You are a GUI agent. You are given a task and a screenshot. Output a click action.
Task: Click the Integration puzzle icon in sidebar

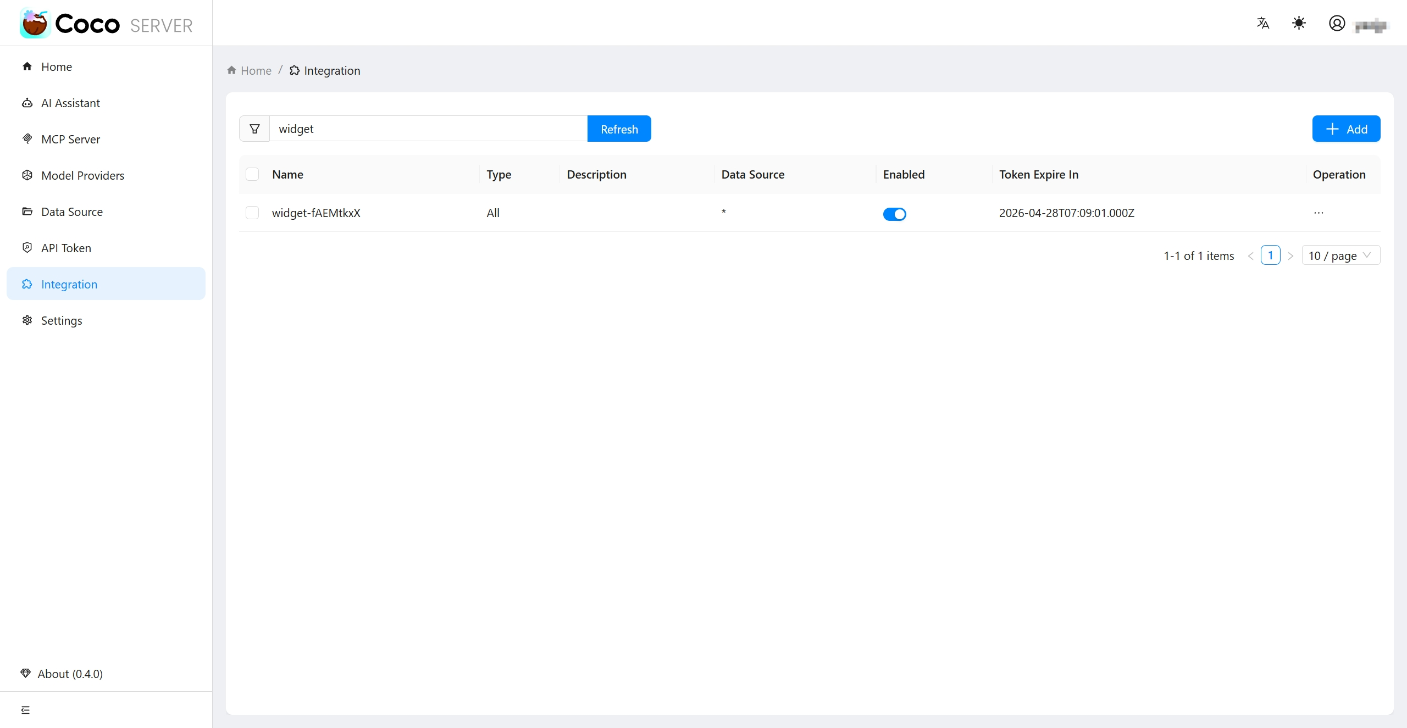coord(27,284)
